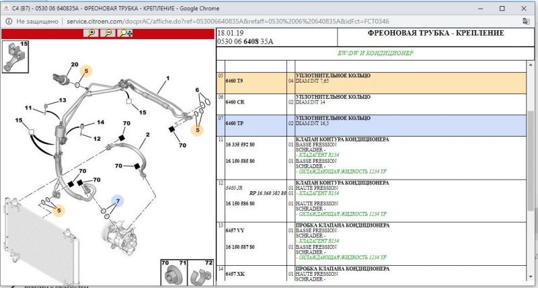Click the Google Translate icon in address bar

coord(525,22)
